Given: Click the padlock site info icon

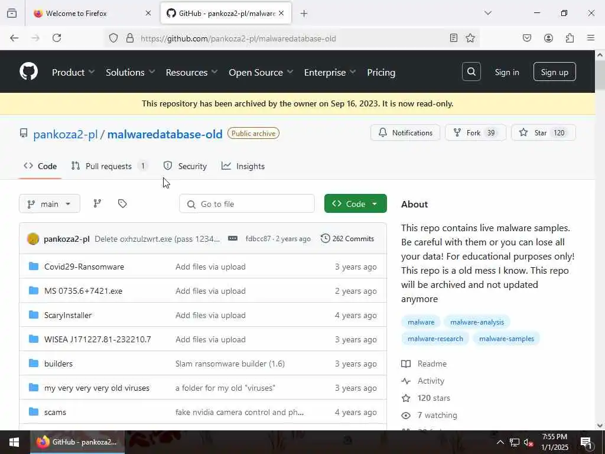Looking at the screenshot, I should click(x=130, y=38).
